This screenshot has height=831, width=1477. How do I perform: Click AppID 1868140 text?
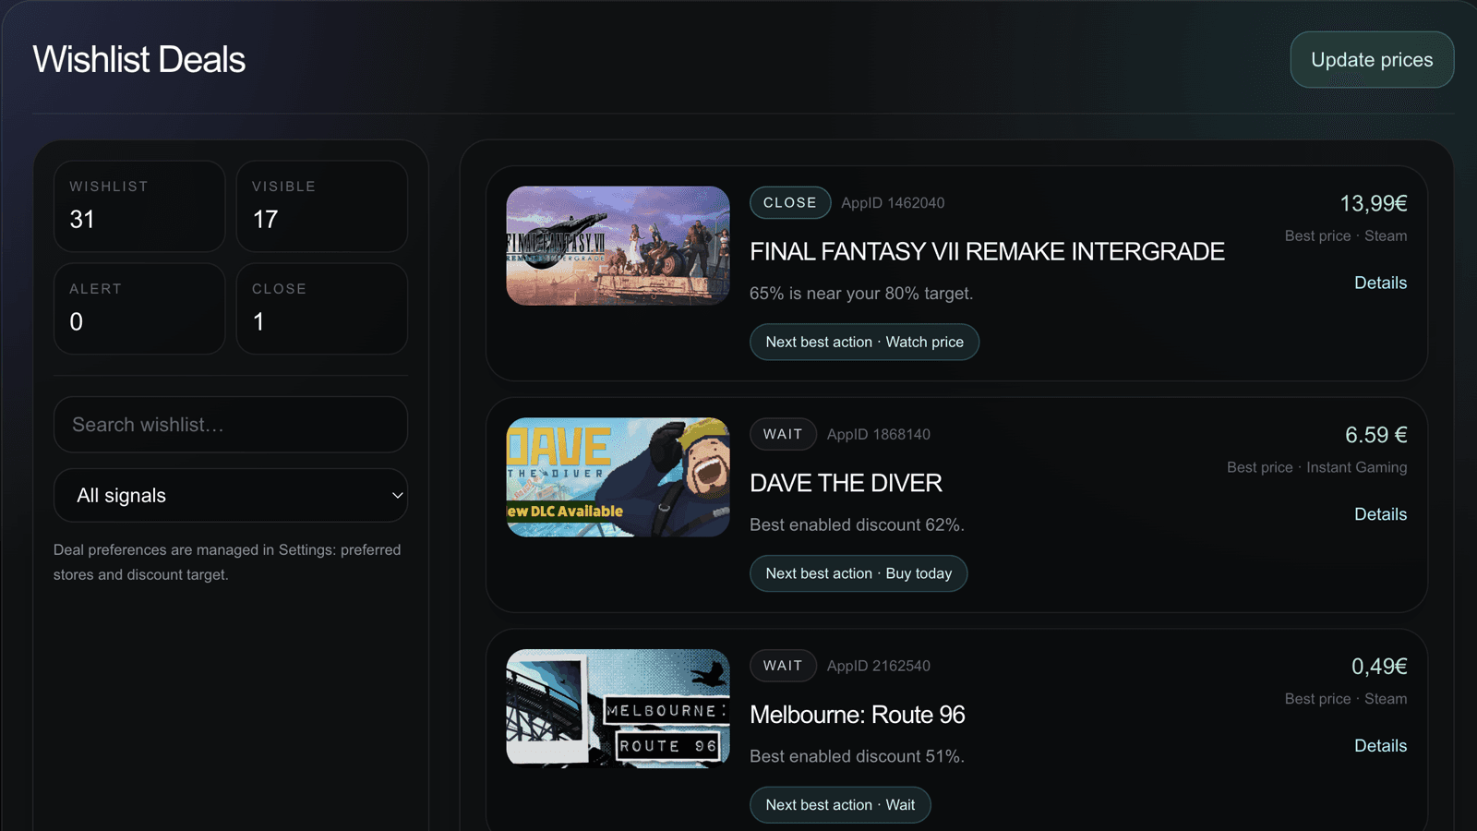pyautogui.click(x=879, y=435)
